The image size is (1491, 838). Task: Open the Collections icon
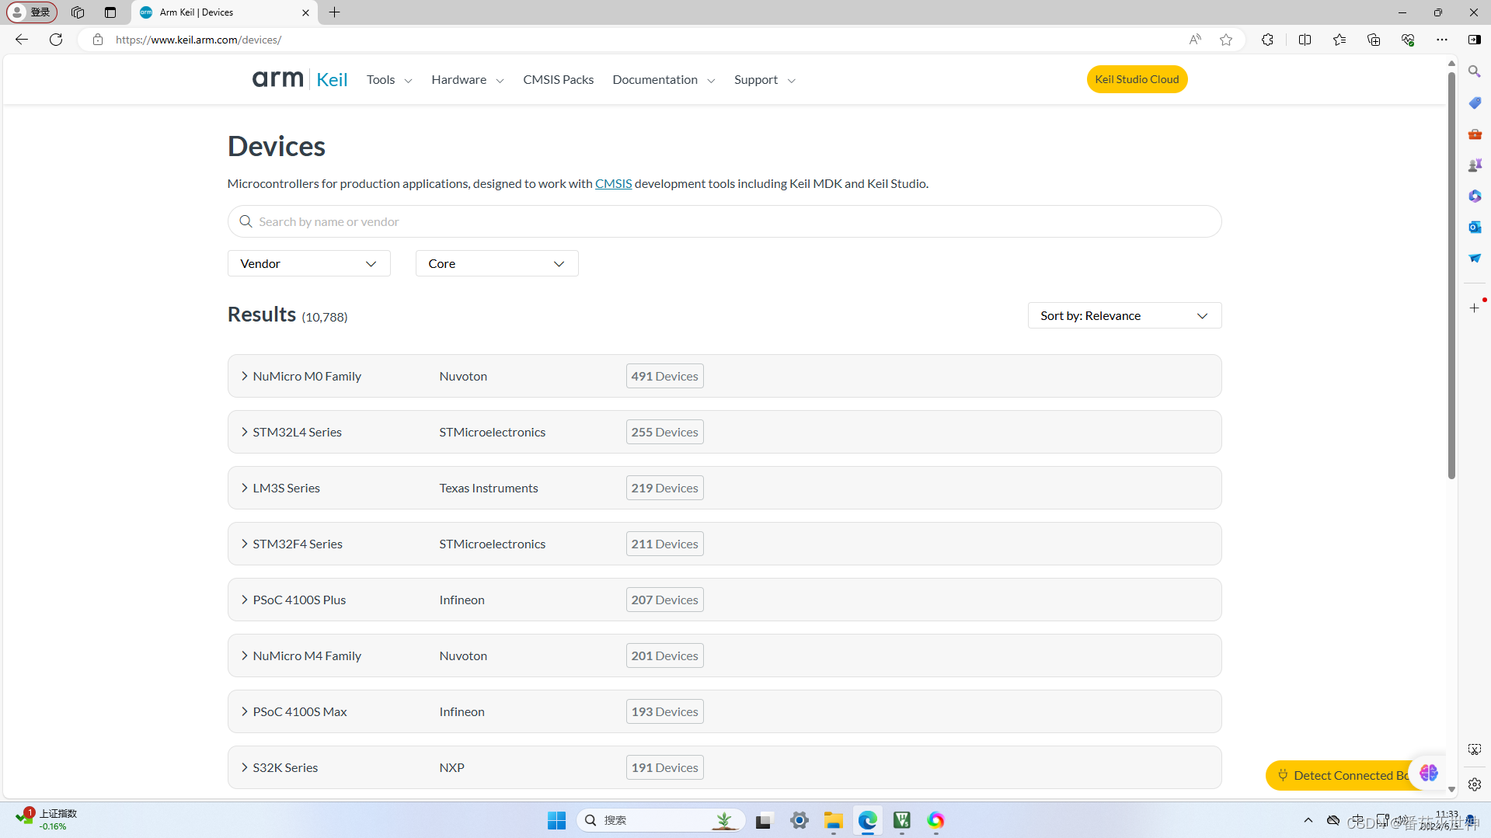tap(1374, 40)
